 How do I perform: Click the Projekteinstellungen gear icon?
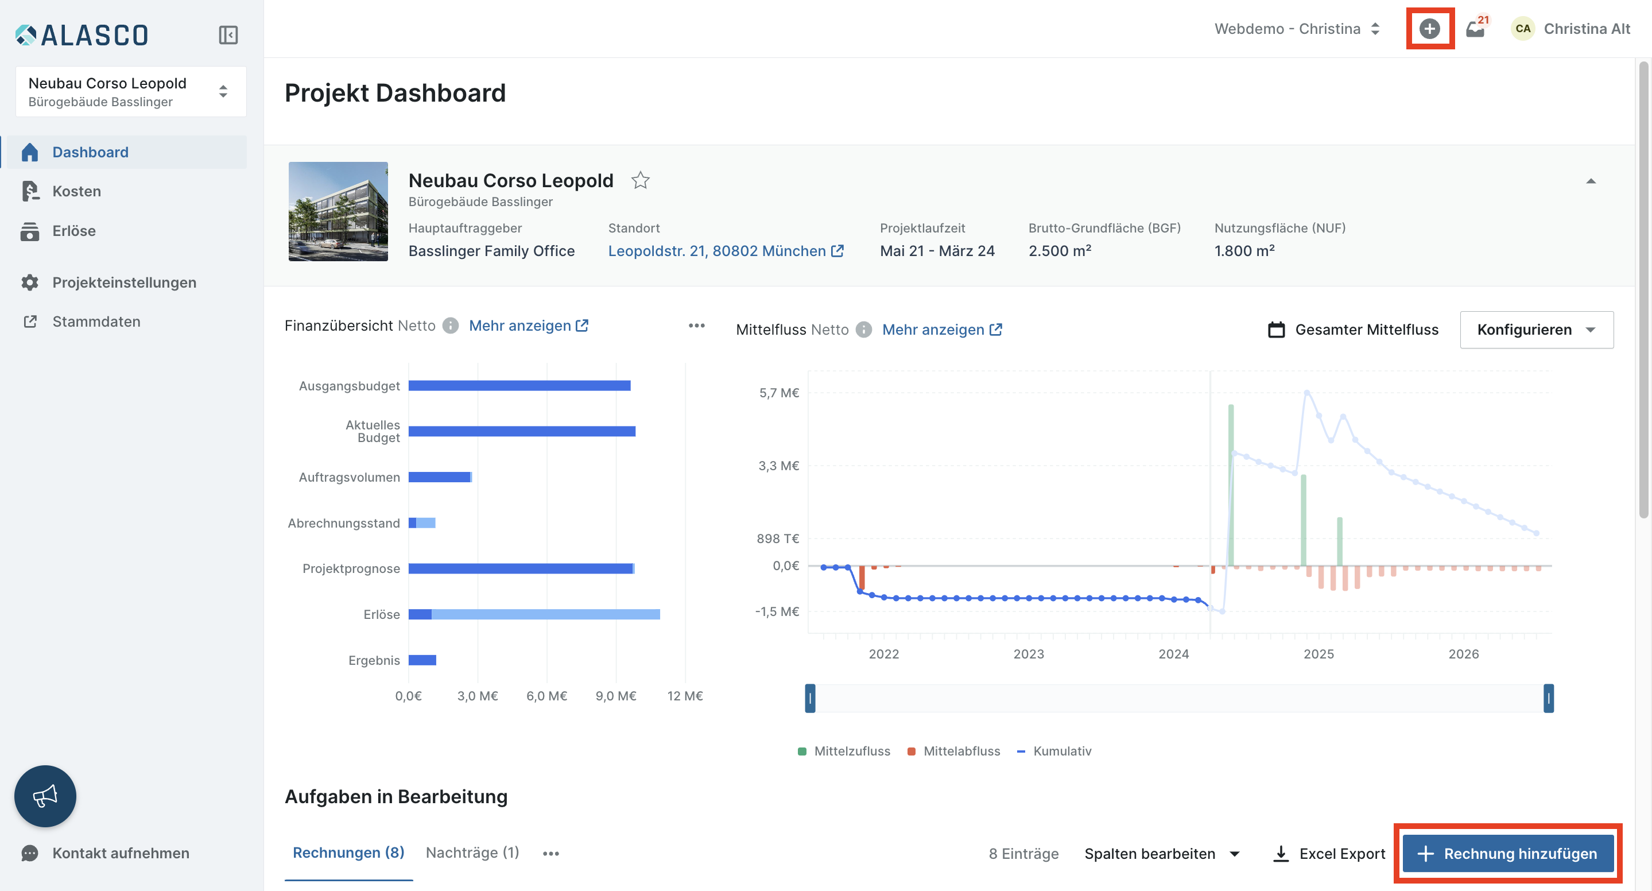[x=29, y=283]
